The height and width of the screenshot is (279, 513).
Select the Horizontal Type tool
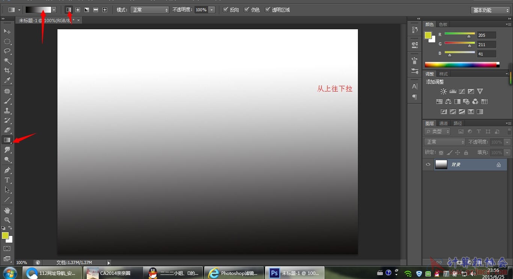7,180
